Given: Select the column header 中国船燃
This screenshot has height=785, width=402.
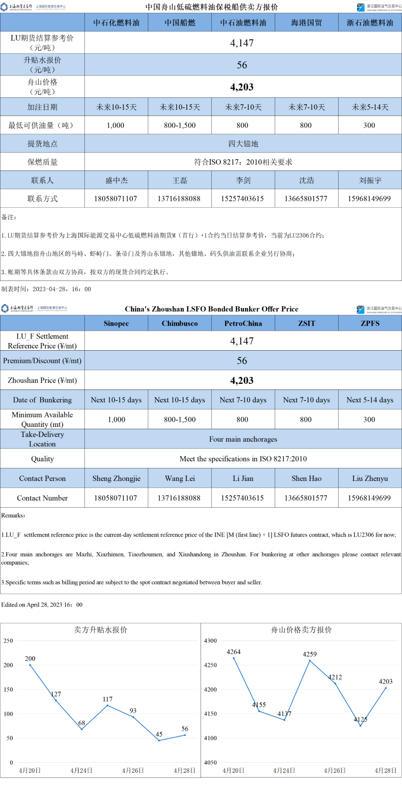Looking at the screenshot, I should [x=180, y=23].
